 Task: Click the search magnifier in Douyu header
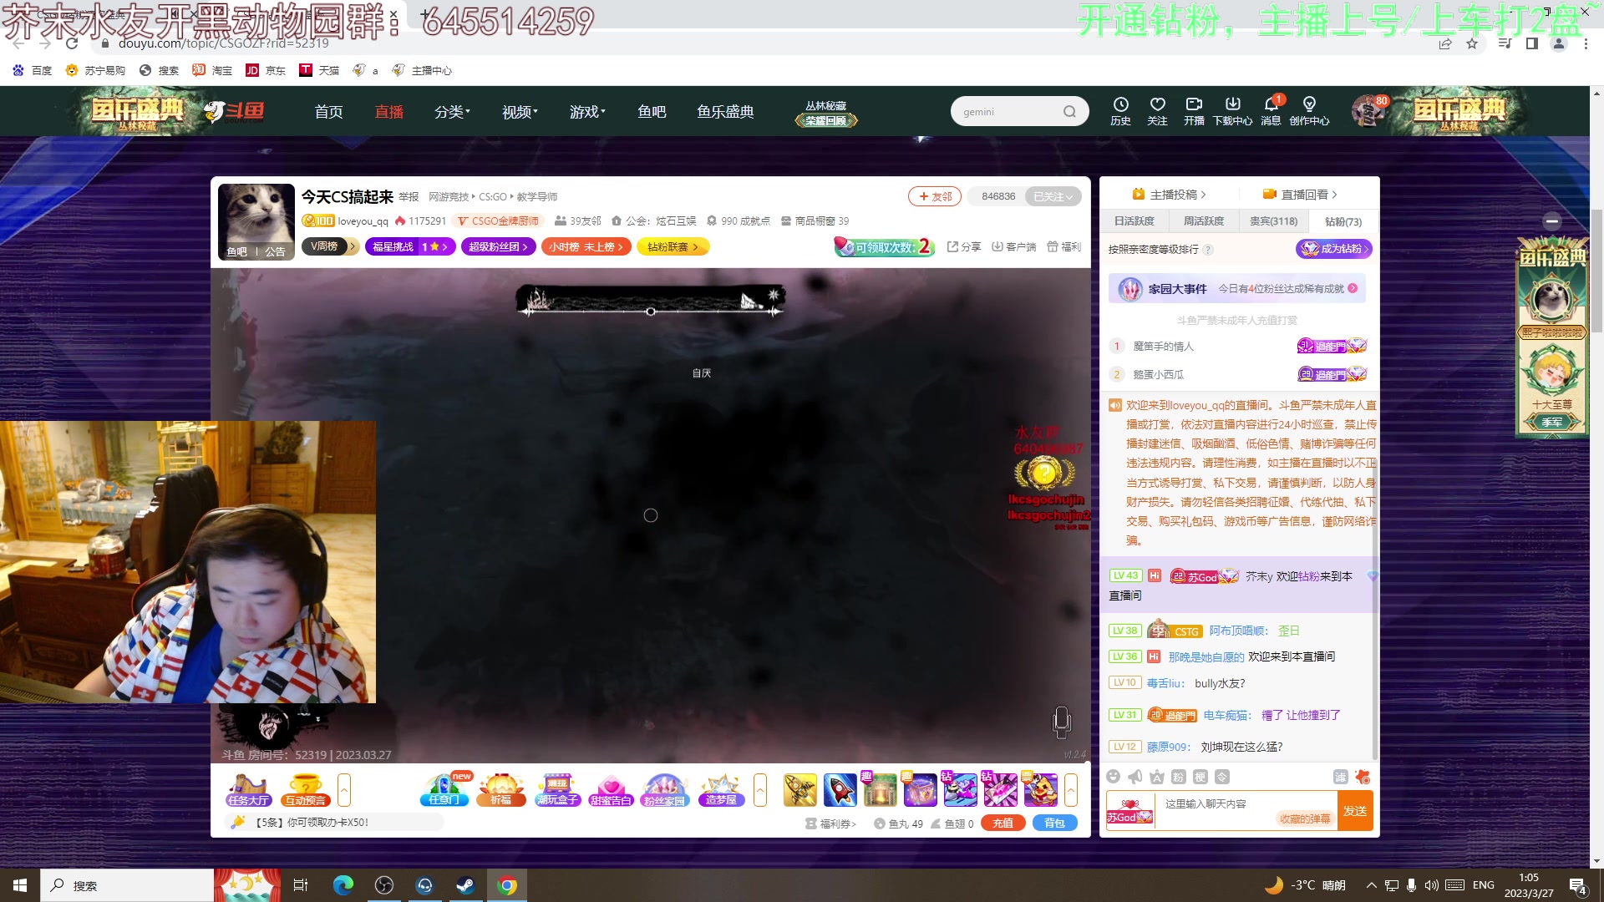point(1069,112)
